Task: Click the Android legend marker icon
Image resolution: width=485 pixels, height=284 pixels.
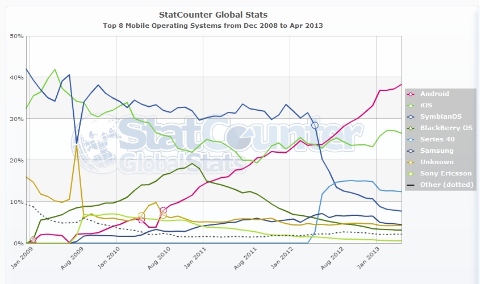Action: pyautogui.click(x=410, y=94)
